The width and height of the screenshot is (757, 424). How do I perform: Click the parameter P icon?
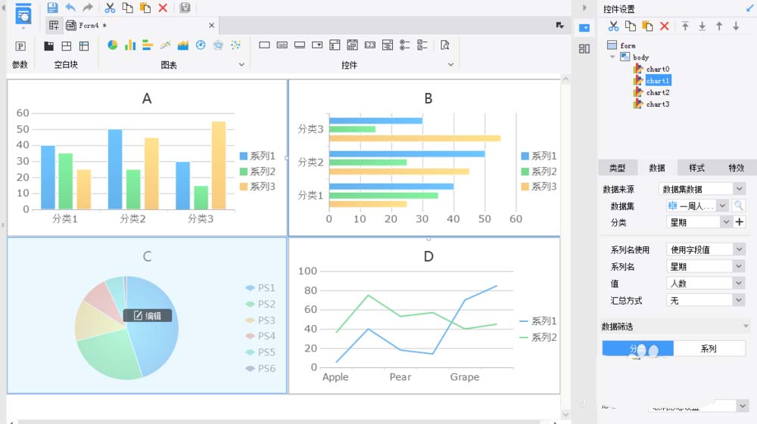20,46
